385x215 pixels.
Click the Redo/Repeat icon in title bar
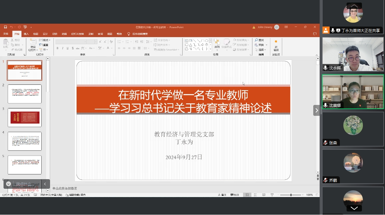[x=19, y=27]
